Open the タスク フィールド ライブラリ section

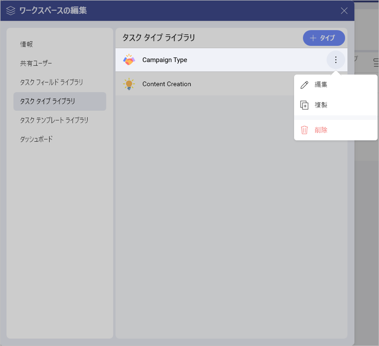[x=60, y=82]
